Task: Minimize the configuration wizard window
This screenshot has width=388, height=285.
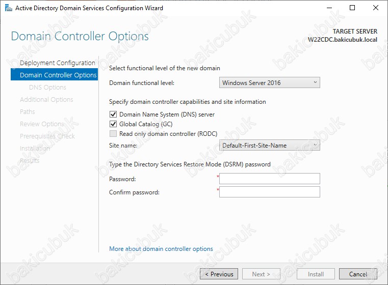Action: 329,8
